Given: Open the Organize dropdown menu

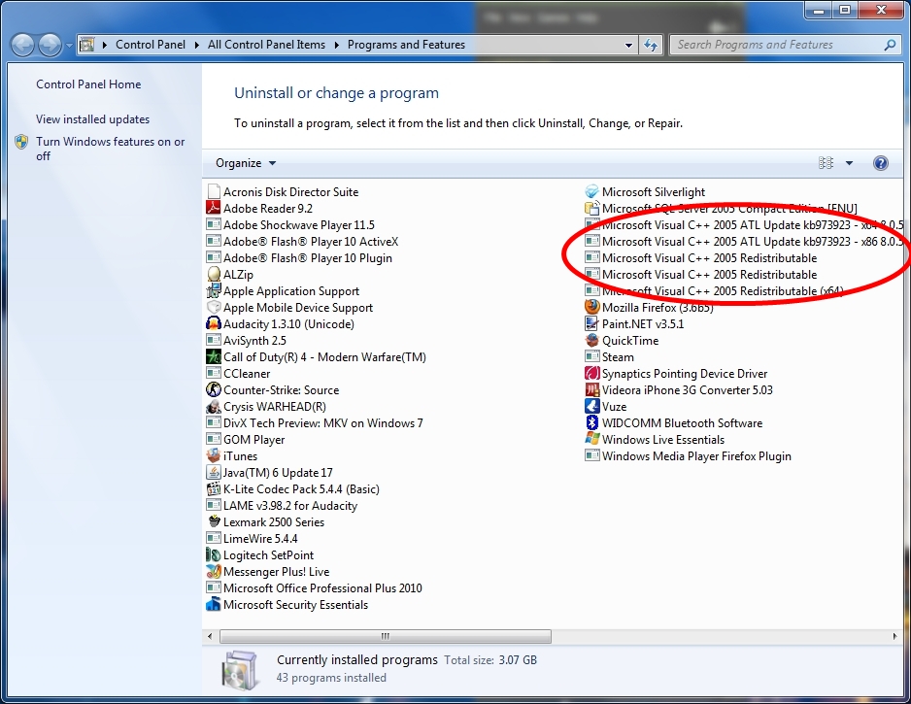Looking at the screenshot, I should pos(245,163).
